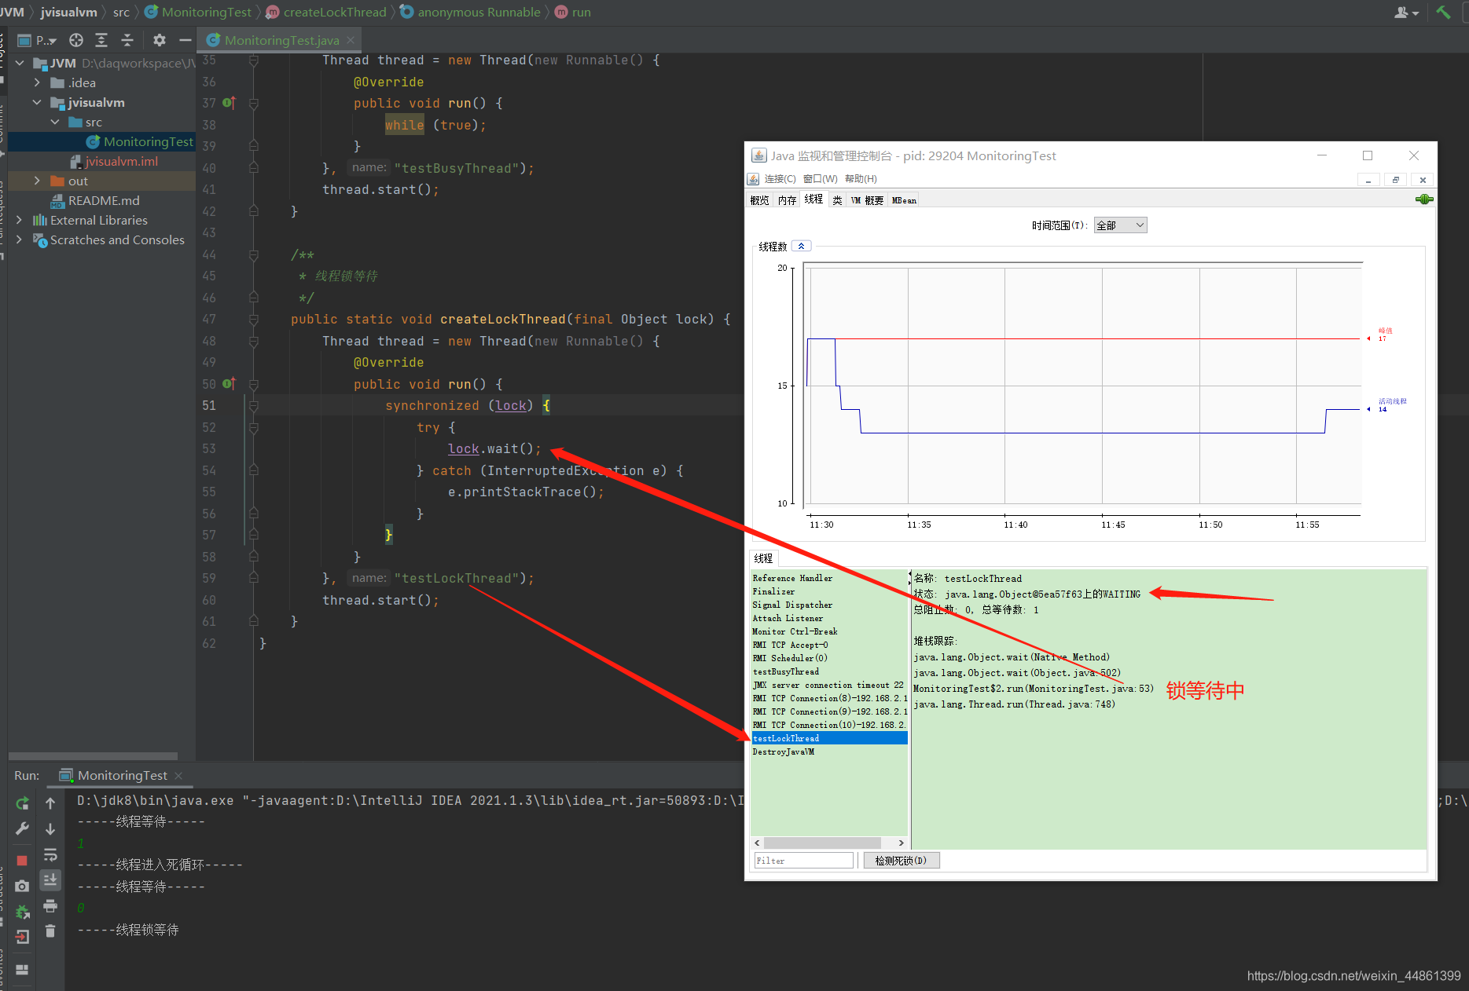The image size is (1469, 991).
Task: Switch to the MBean tab
Action: pos(904,200)
